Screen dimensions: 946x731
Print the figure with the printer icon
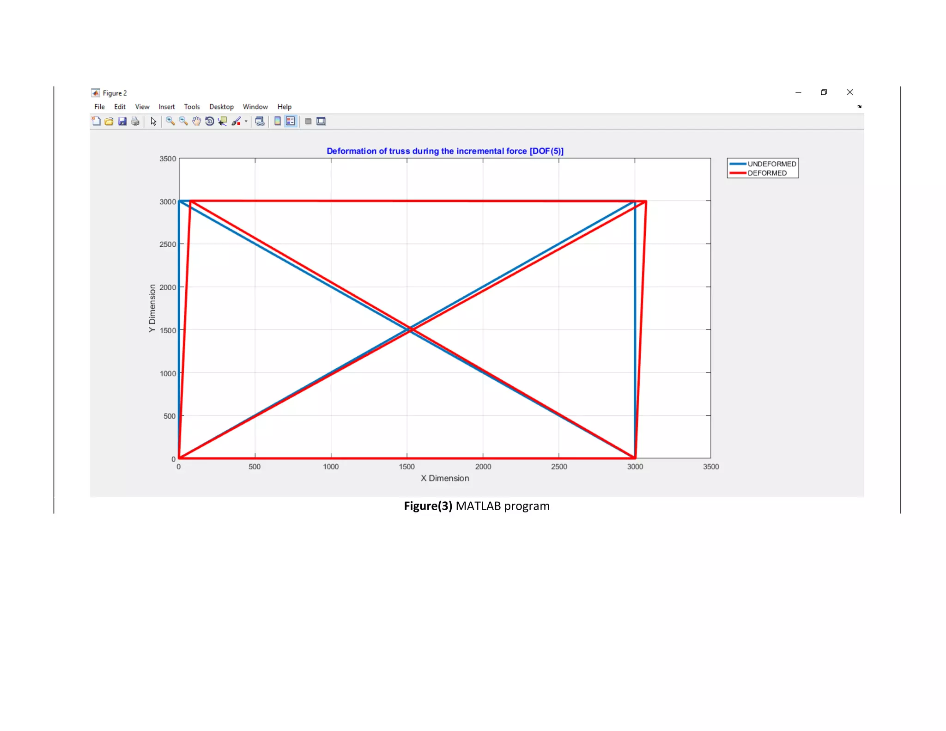tap(135, 121)
